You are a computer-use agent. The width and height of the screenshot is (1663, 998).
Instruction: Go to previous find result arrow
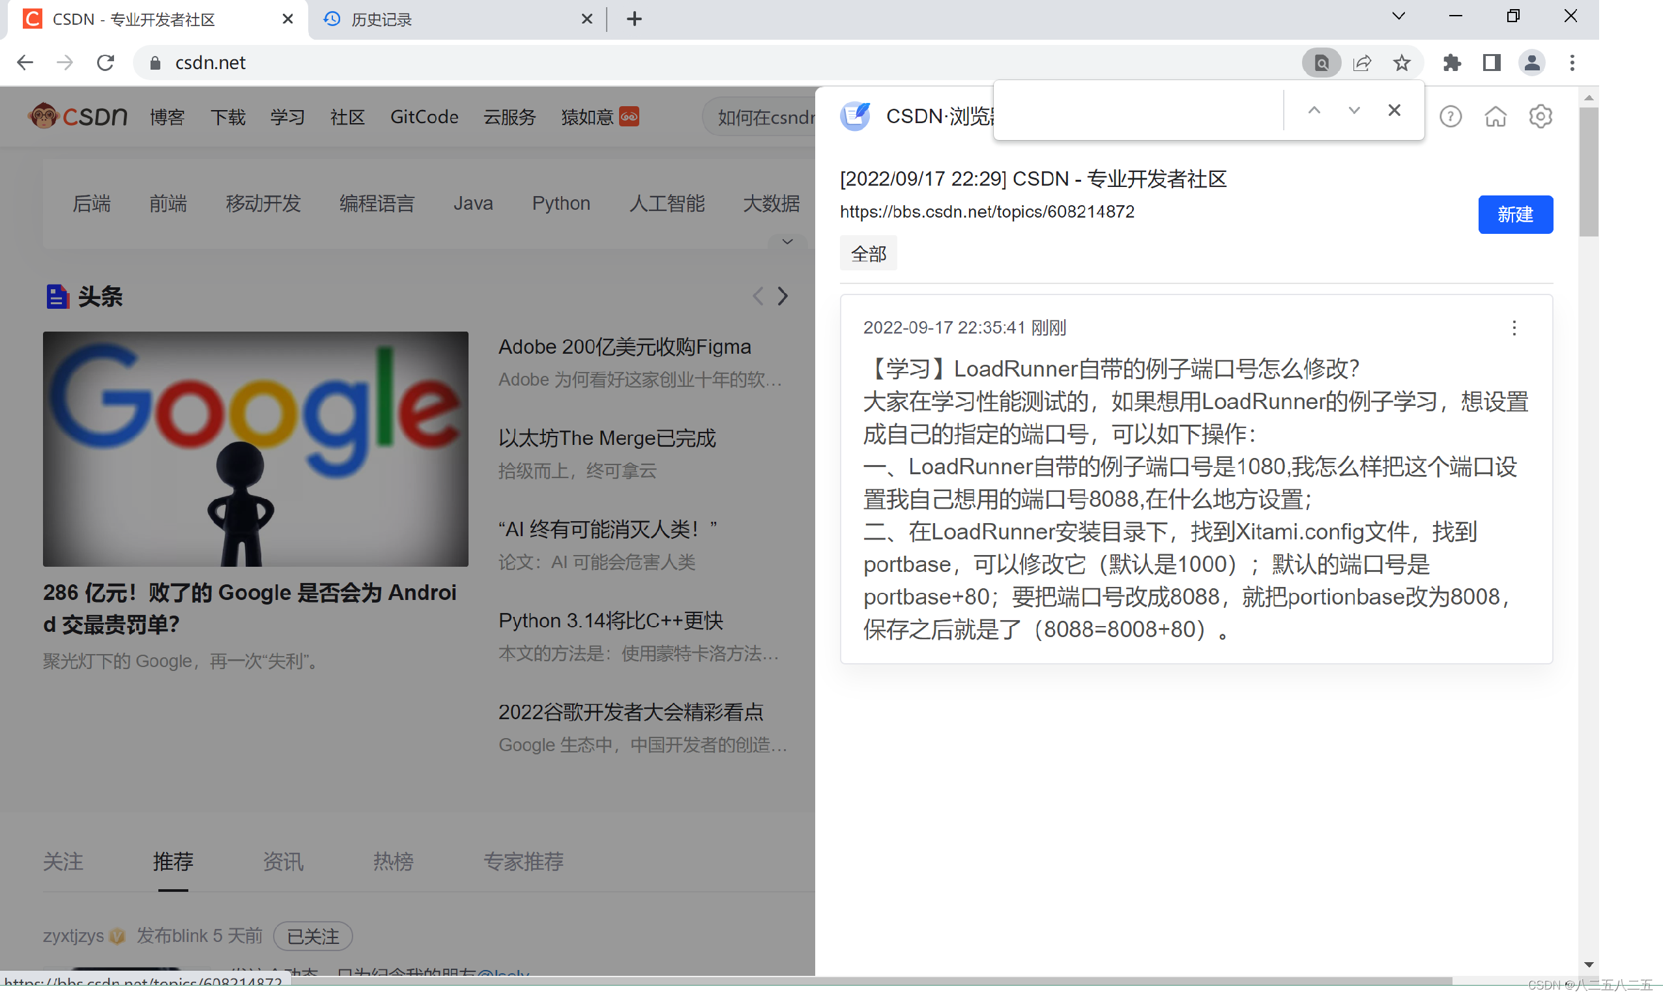[1314, 110]
